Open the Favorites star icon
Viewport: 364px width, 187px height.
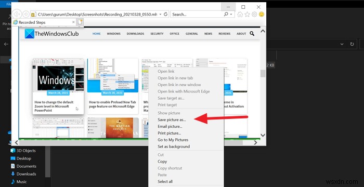coord(247,15)
